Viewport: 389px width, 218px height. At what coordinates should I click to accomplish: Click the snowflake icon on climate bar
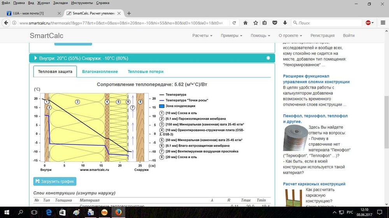(x=268, y=58)
